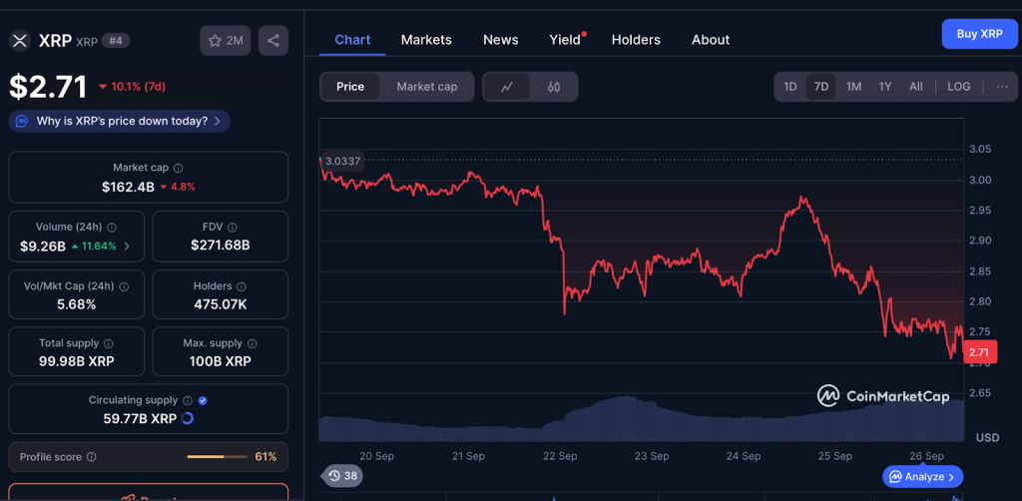The width and height of the screenshot is (1022, 501).
Task: Click the 20 Sep date label on axis
Action: point(376,456)
